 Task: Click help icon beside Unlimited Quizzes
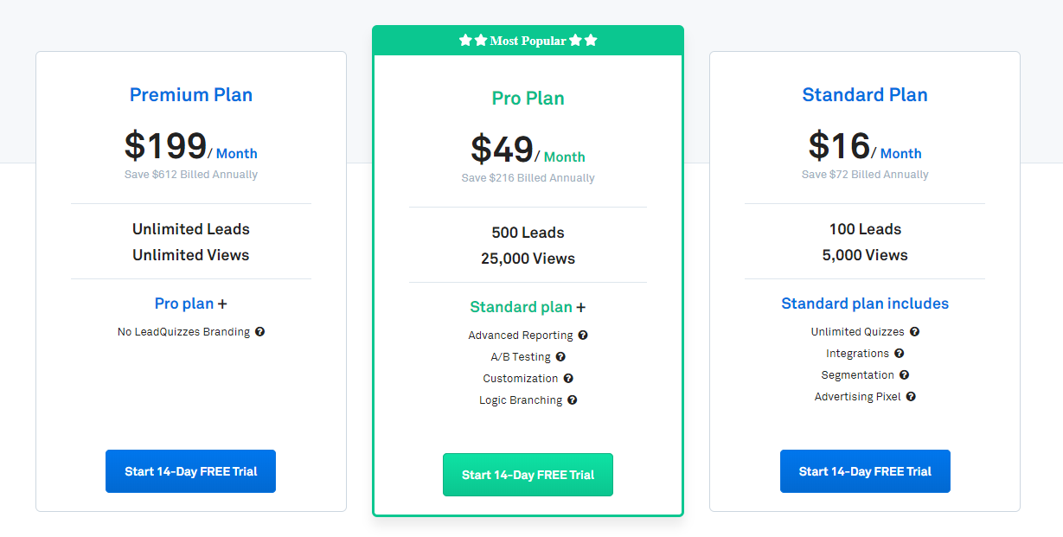point(914,332)
